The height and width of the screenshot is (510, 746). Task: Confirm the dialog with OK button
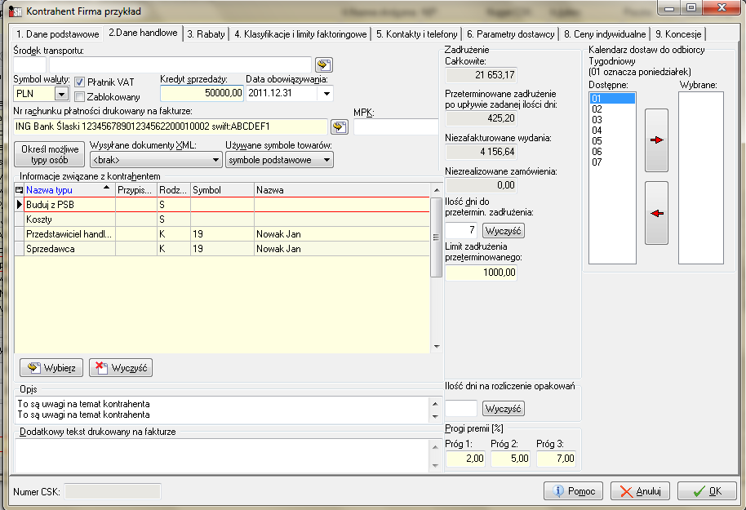(x=707, y=491)
